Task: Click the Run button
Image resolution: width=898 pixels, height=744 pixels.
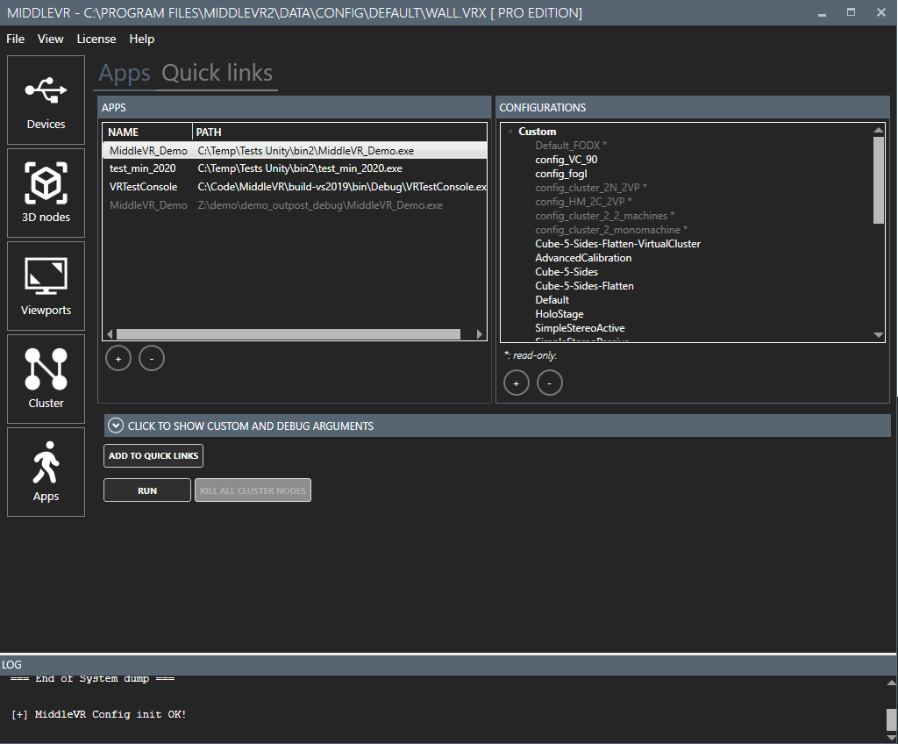Action: pos(147,490)
